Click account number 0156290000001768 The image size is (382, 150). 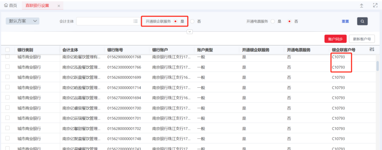tap(124, 57)
